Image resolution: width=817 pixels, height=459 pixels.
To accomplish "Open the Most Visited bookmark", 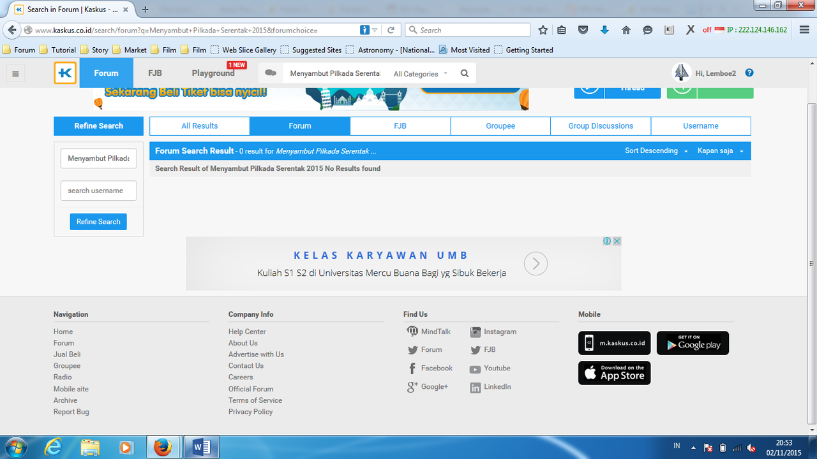I will (465, 50).
